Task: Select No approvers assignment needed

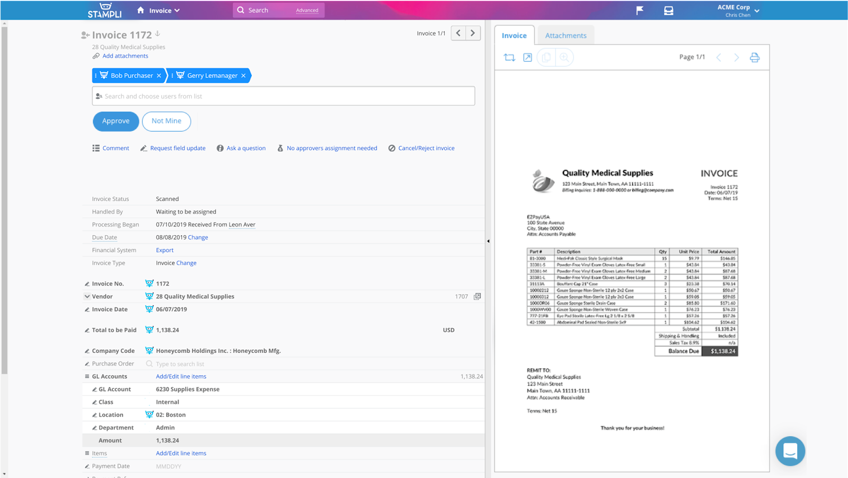Action: [332, 148]
